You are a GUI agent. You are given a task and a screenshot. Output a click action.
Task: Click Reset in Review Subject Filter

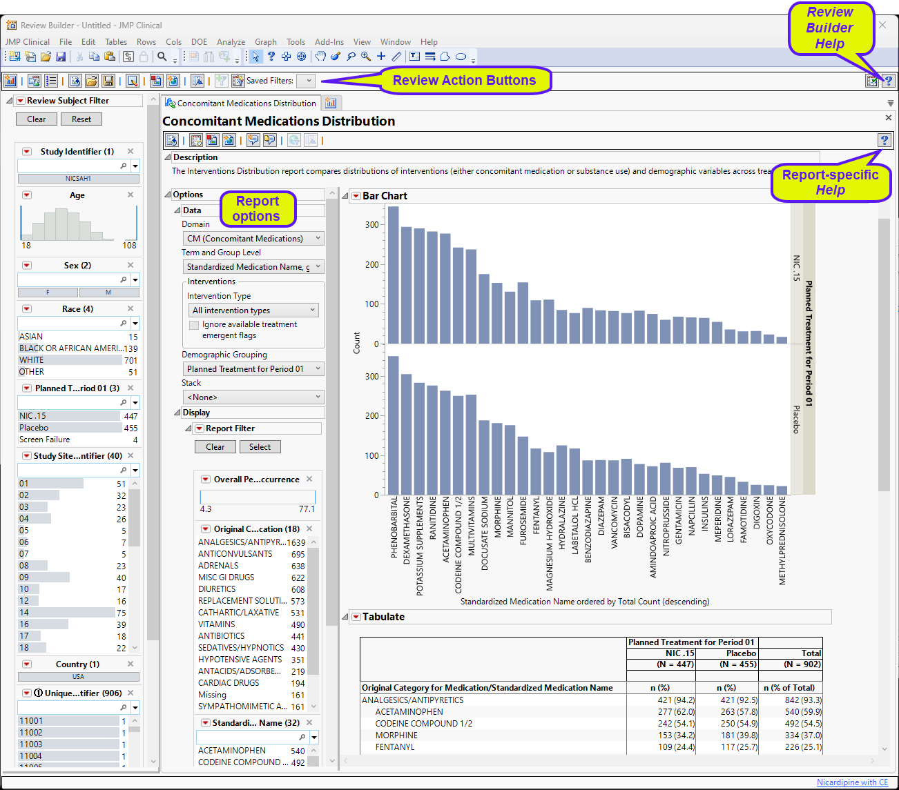click(81, 119)
